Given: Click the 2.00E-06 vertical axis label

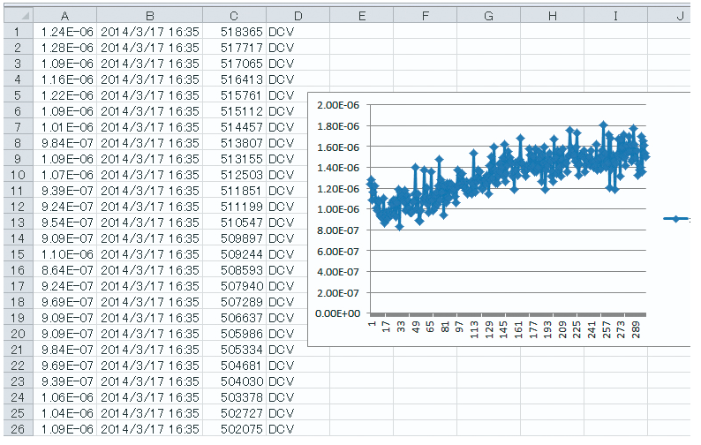Looking at the screenshot, I should tap(338, 105).
